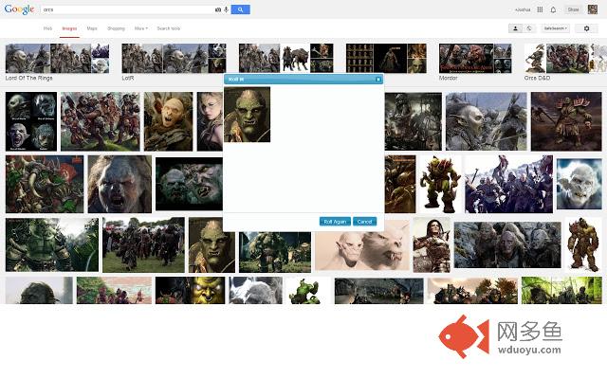Open the two dark green orc faces thumbnail
The image size is (607, 379).
[190, 184]
